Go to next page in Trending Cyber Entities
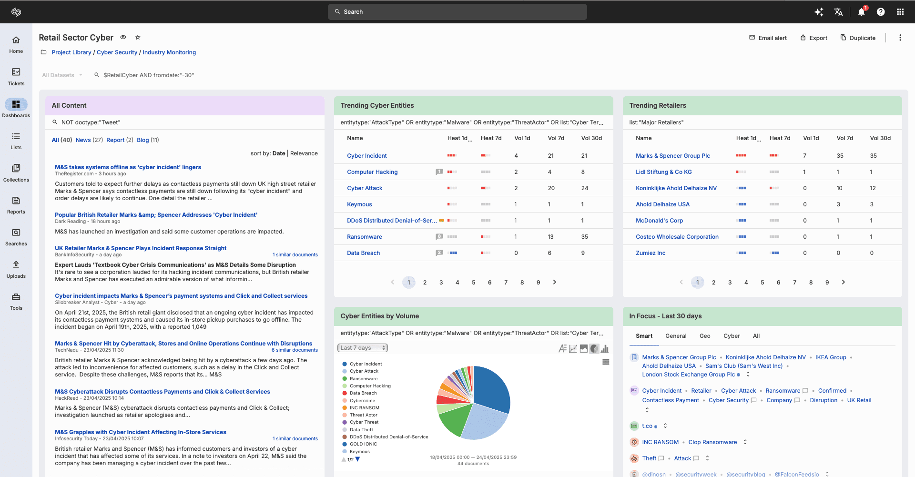Screen dimensions: 915x477 tap(554, 282)
